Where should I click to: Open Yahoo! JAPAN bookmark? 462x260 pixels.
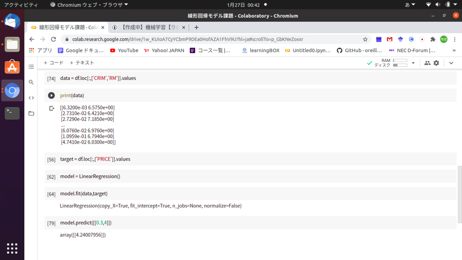(x=164, y=50)
